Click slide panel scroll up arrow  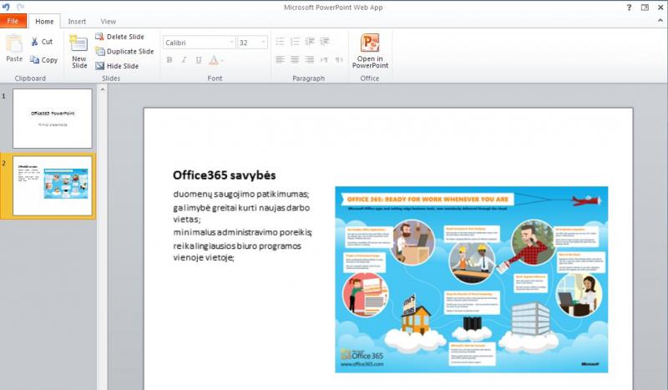coord(102,89)
